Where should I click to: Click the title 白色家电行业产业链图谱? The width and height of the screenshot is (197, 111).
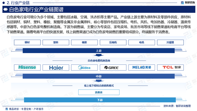point(36,9)
